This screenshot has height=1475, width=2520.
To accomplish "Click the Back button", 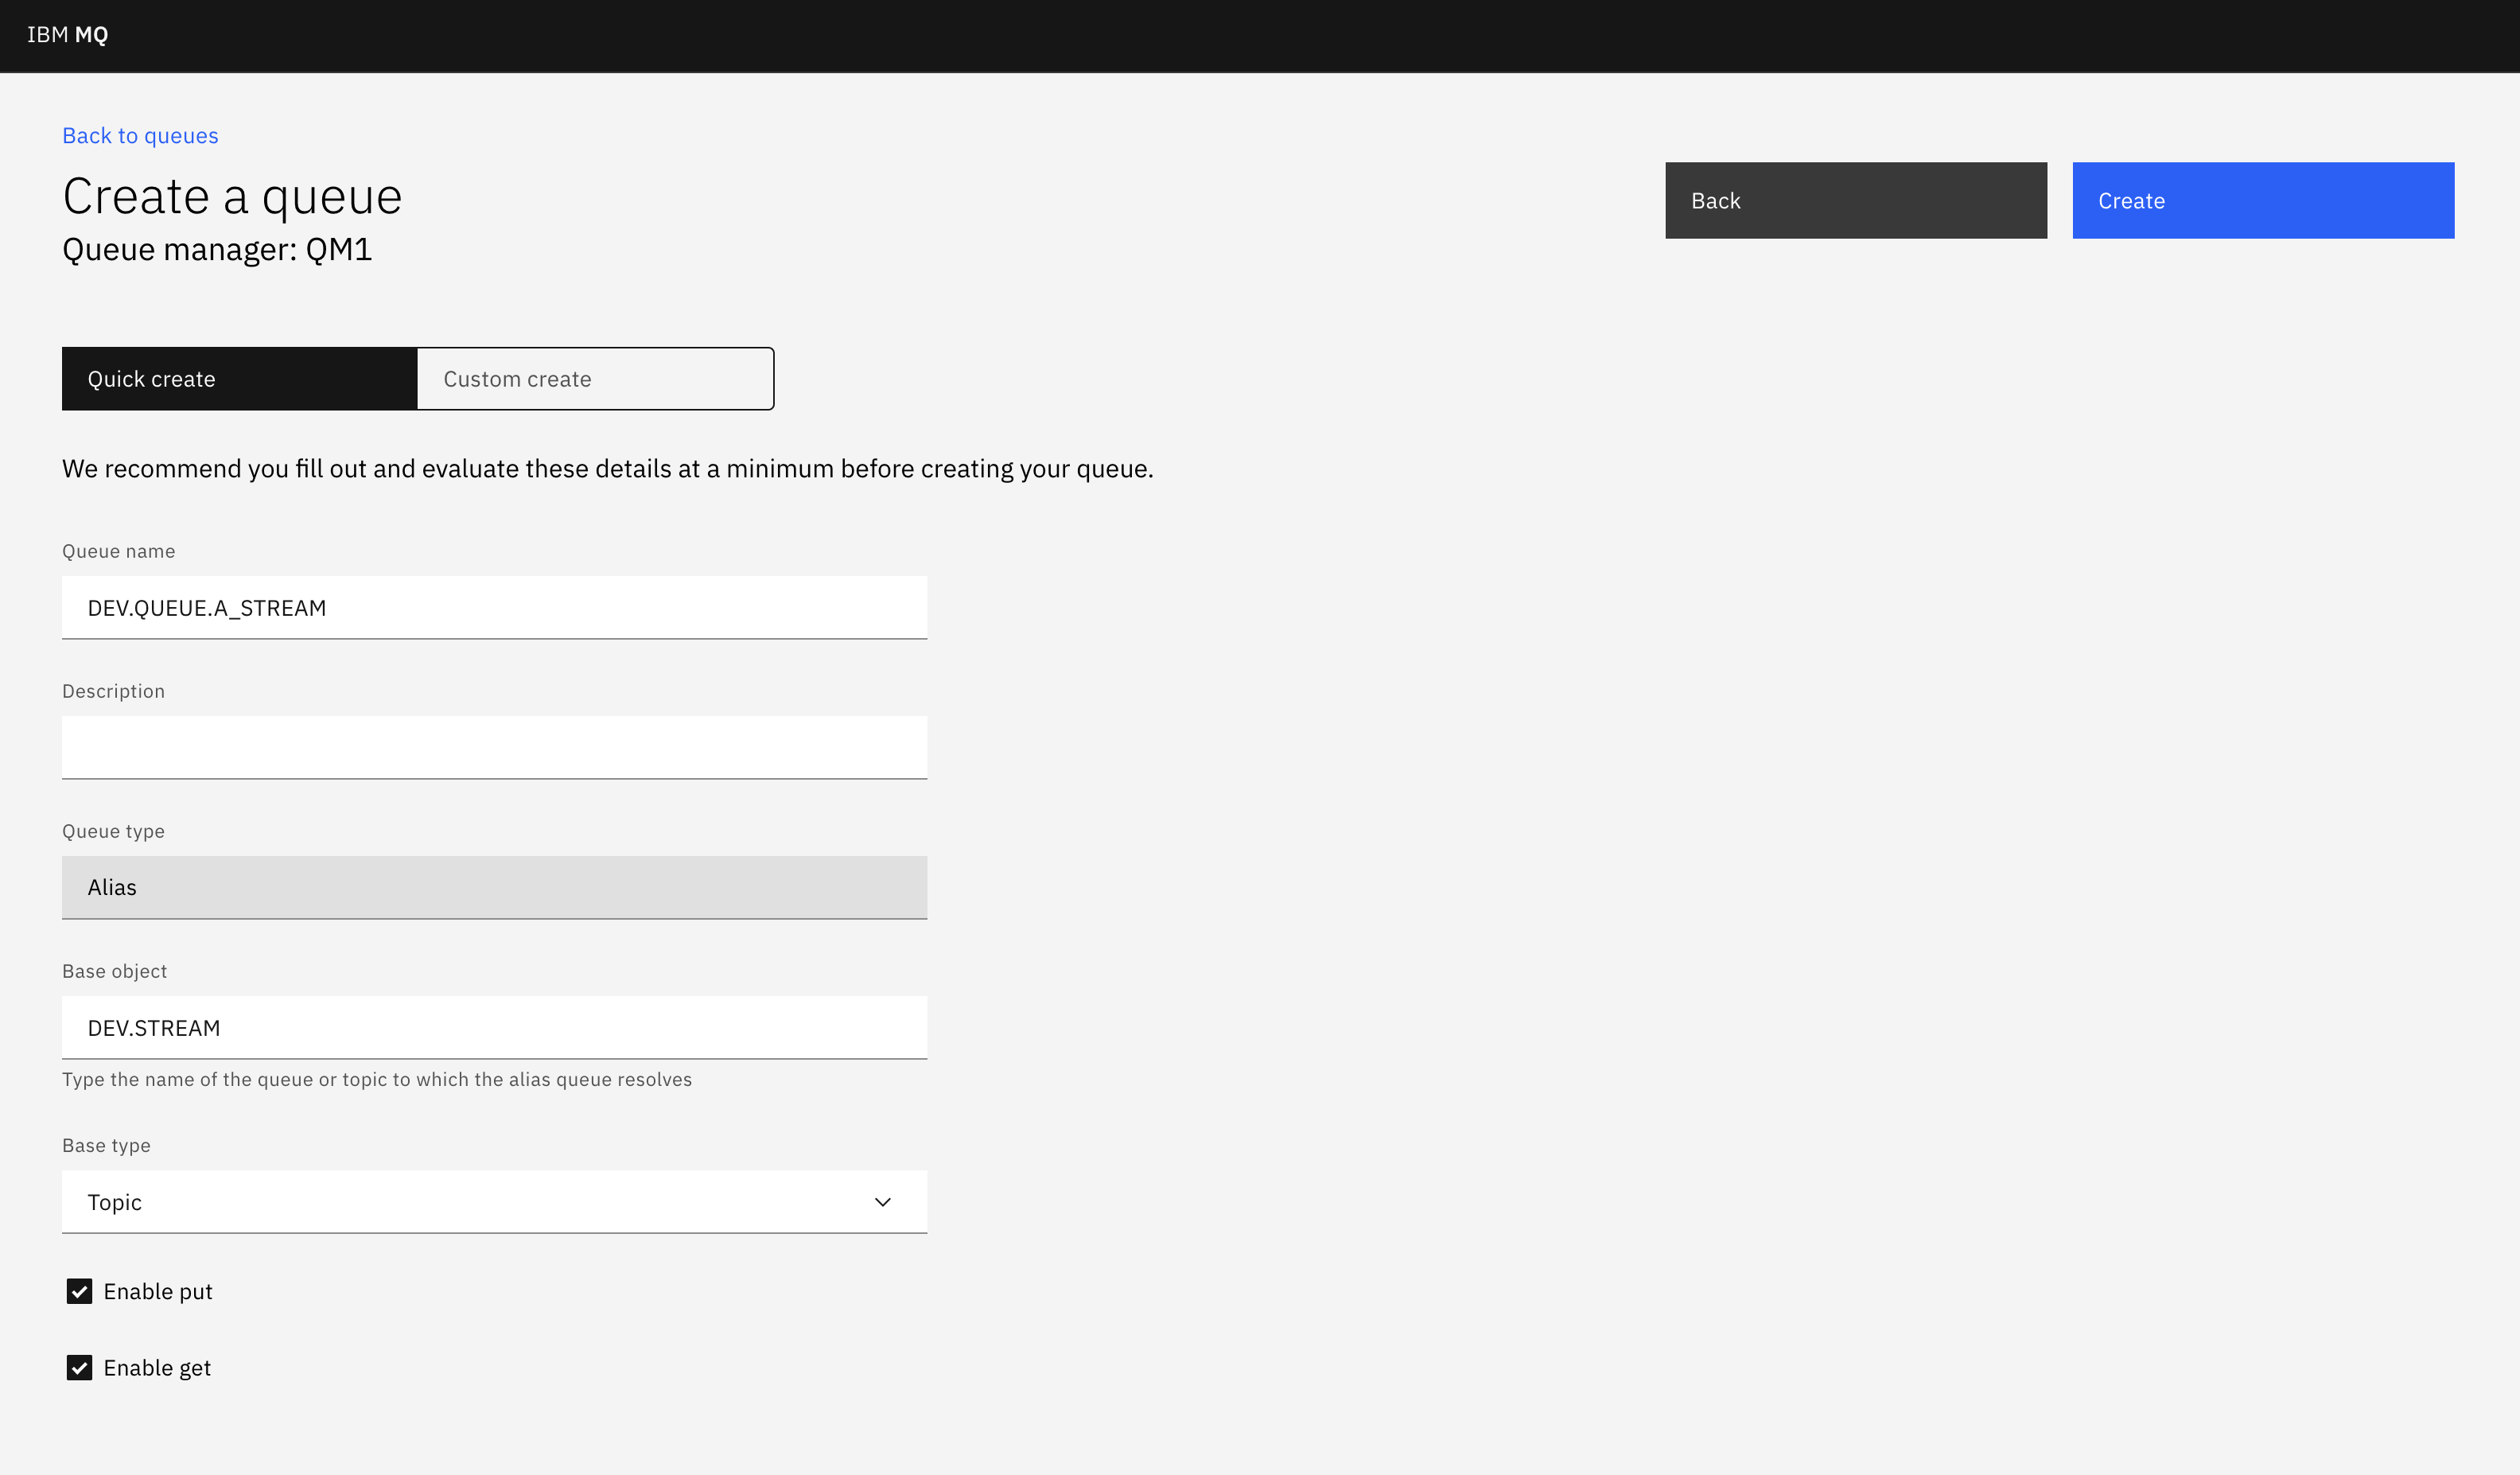I will click(1855, 200).
